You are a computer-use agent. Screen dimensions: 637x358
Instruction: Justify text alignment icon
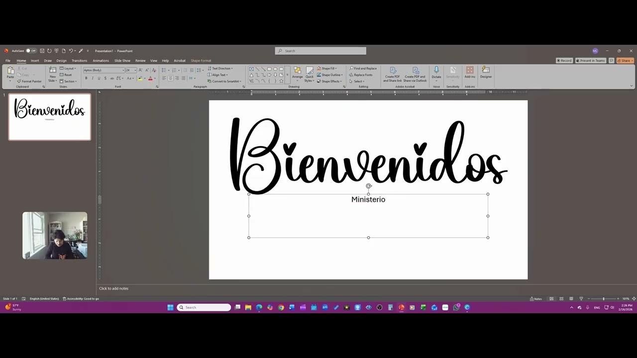[183, 78]
